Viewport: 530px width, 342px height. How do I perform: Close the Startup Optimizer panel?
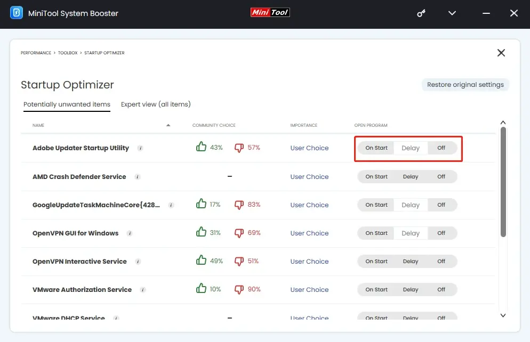pyautogui.click(x=501, y=53)
